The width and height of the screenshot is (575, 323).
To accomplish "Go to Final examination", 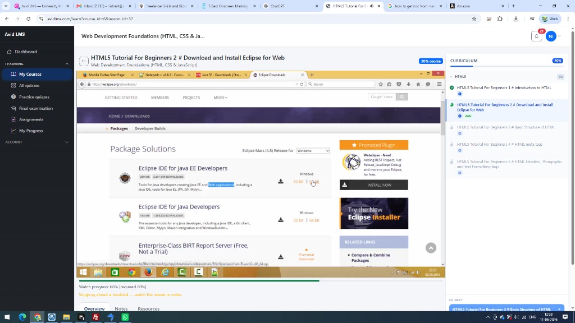I will point(36,108).
